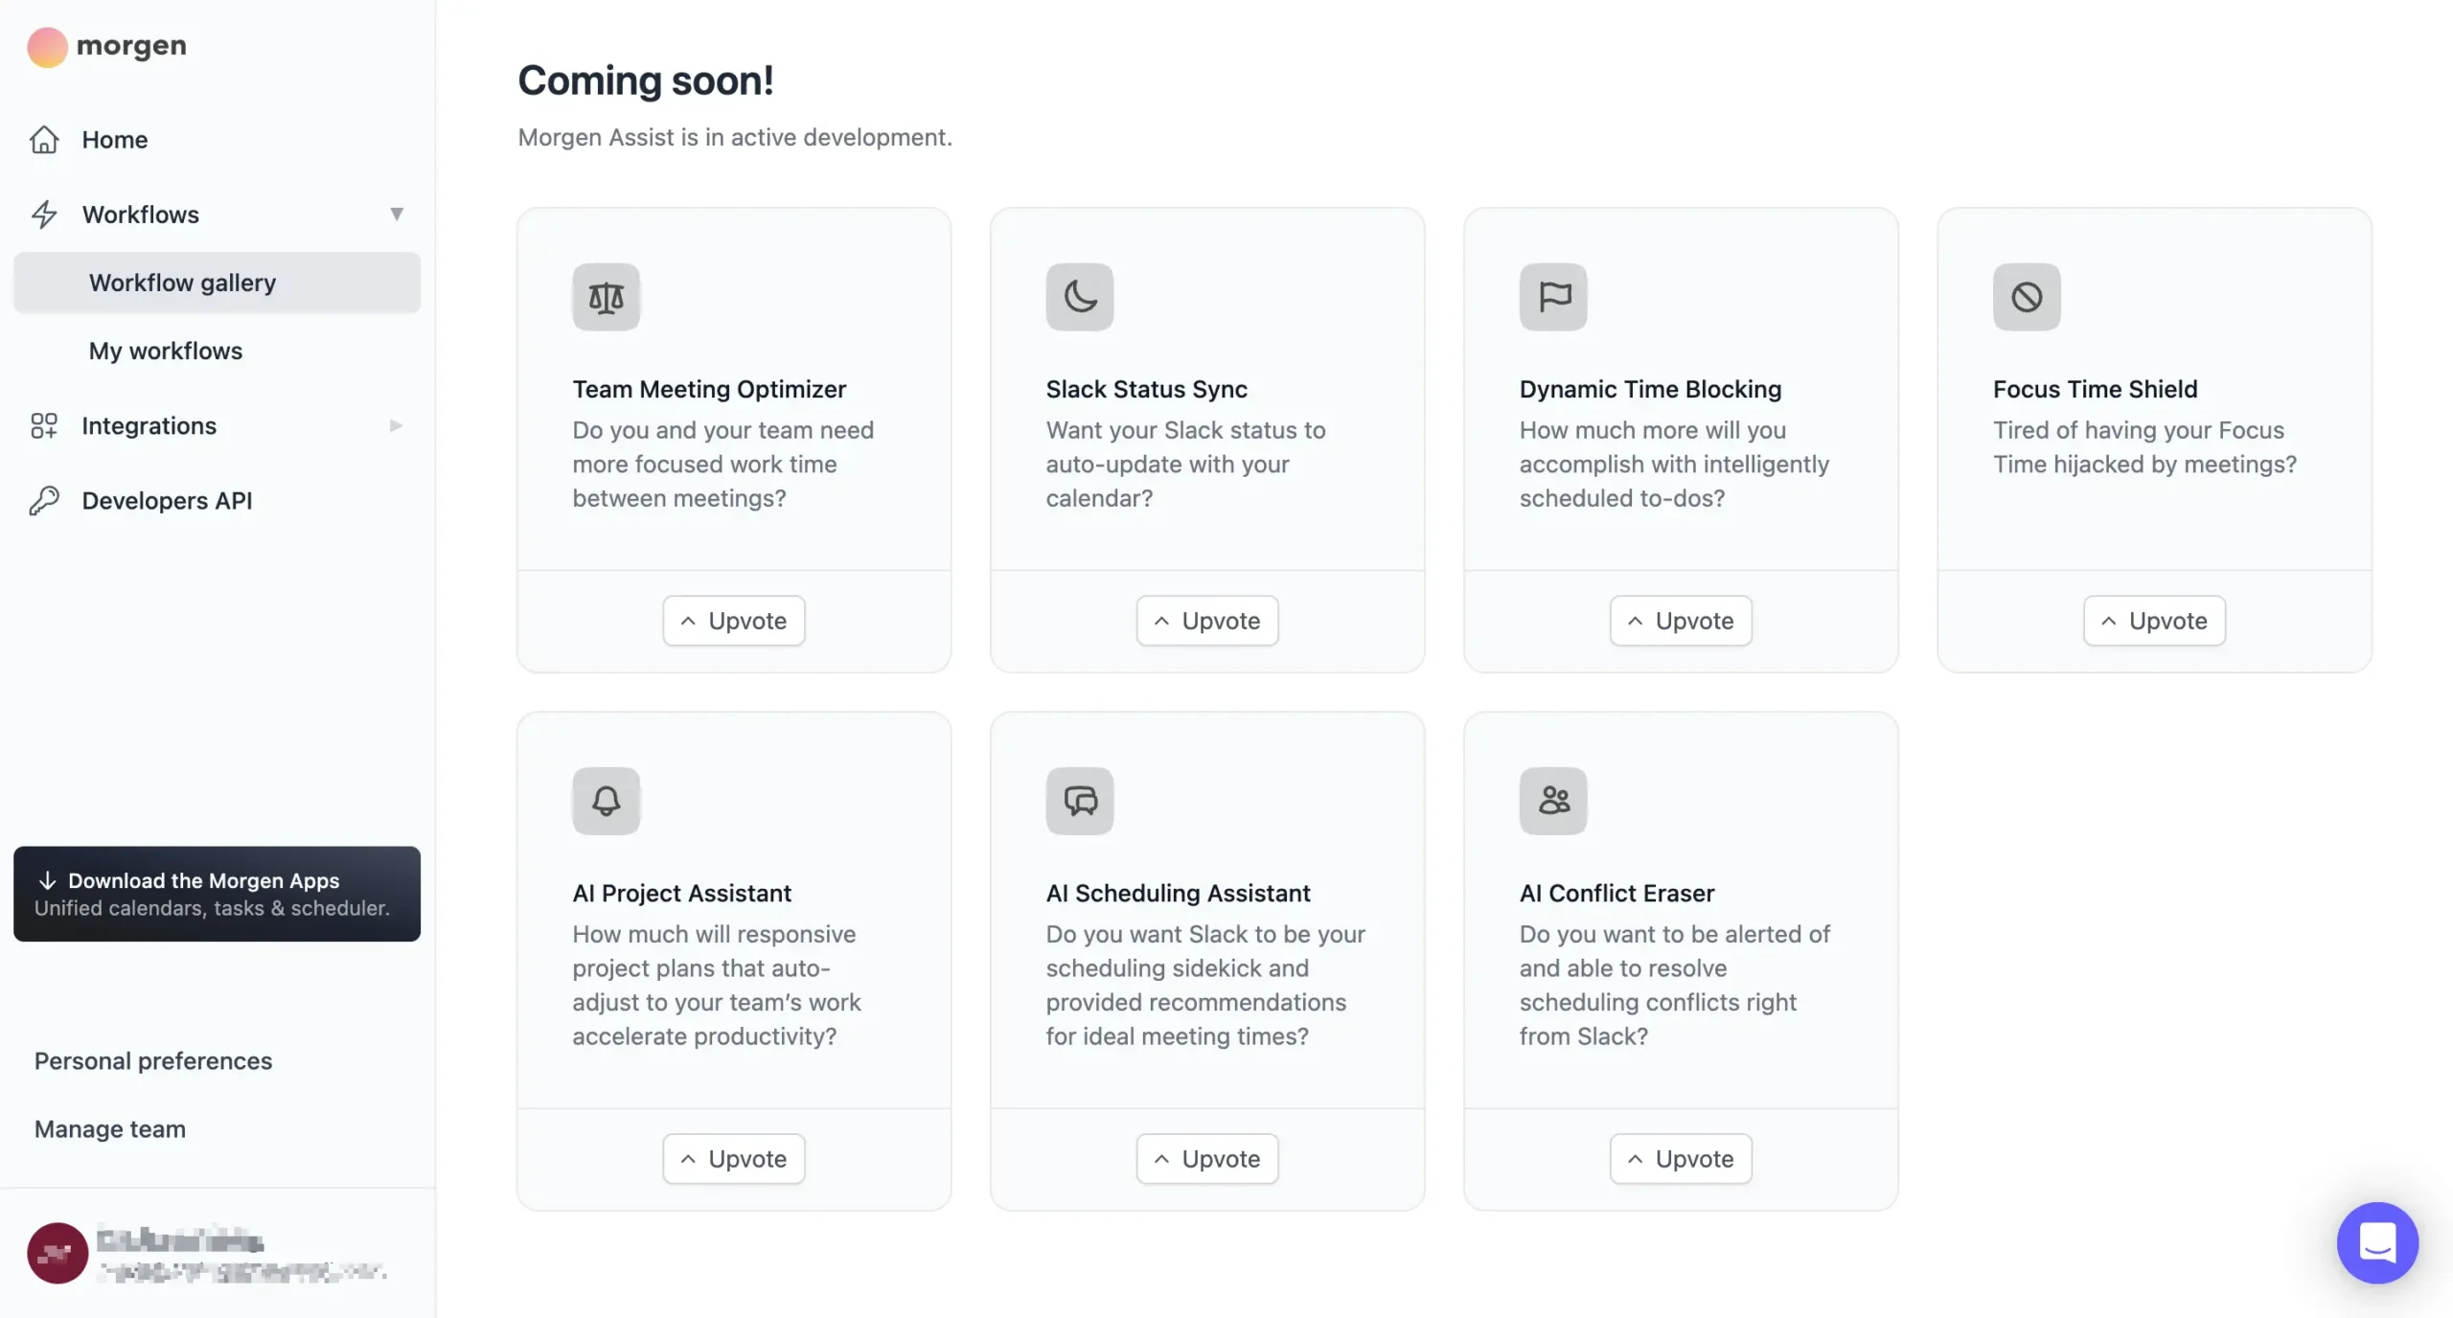Click the people icon on AI Conflict Eraser

pyautogui.click(x=1552, y=801)
